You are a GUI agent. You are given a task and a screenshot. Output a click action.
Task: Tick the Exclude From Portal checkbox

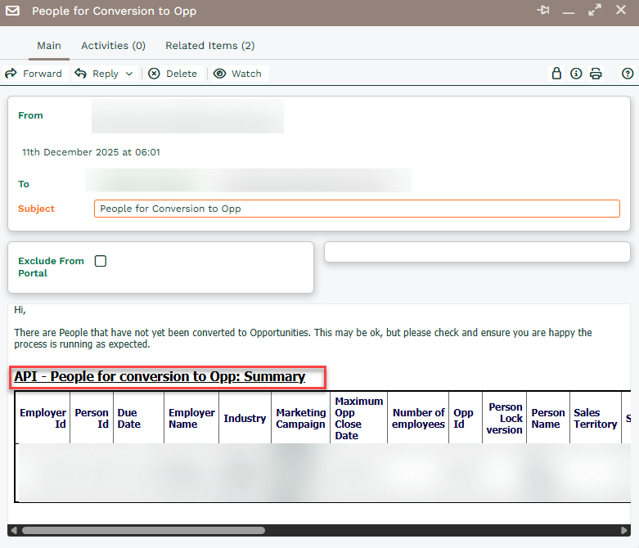coord(101,261)
